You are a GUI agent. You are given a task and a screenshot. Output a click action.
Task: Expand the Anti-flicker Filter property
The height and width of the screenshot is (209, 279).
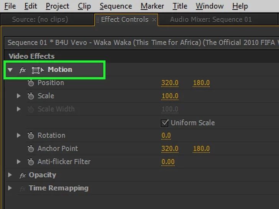pos(18,162)
